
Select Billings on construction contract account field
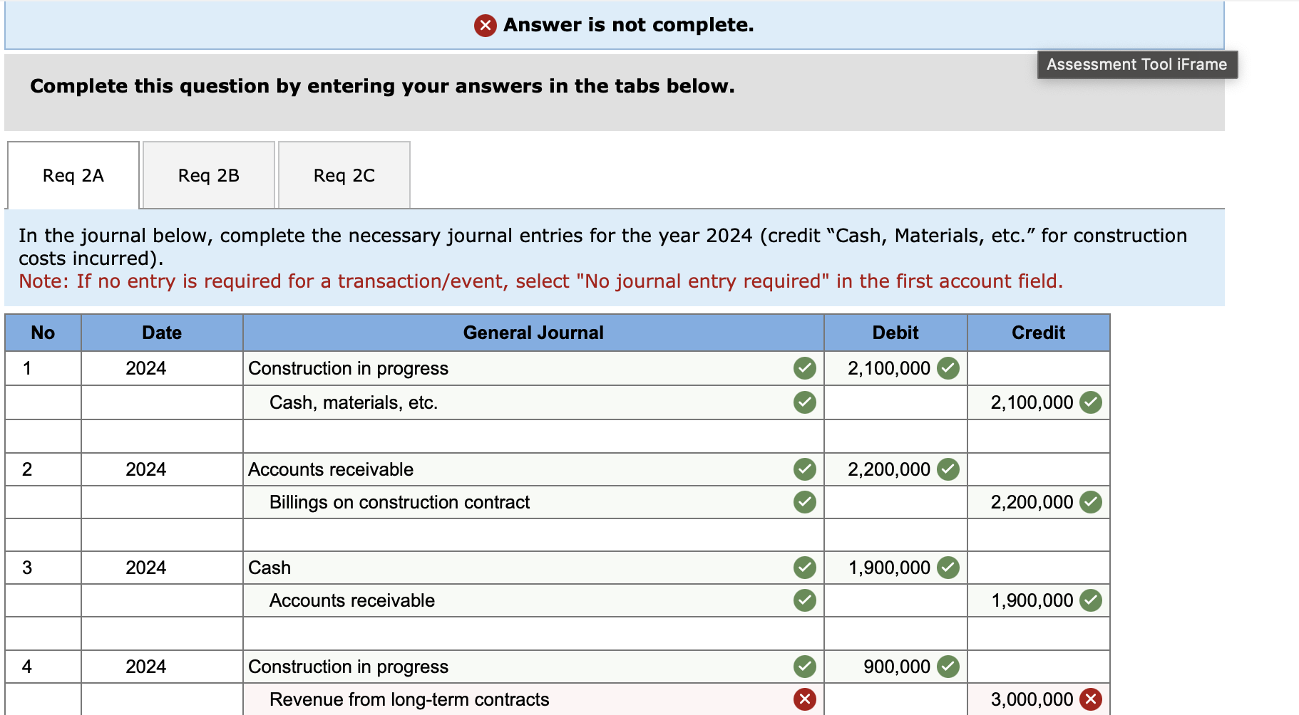coord(533,502)
